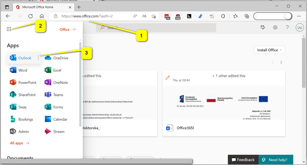Click the black square extension icon
This screenshot has height=165, width=307.
tap(189, 16)
